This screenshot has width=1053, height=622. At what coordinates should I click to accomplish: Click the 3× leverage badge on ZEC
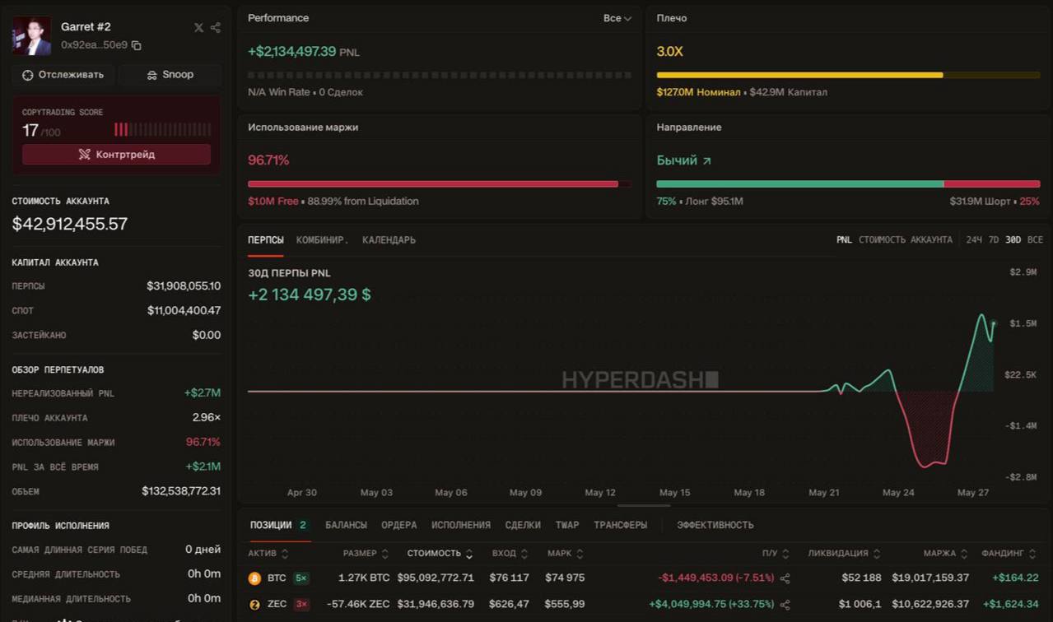click(x=301, y=605)
